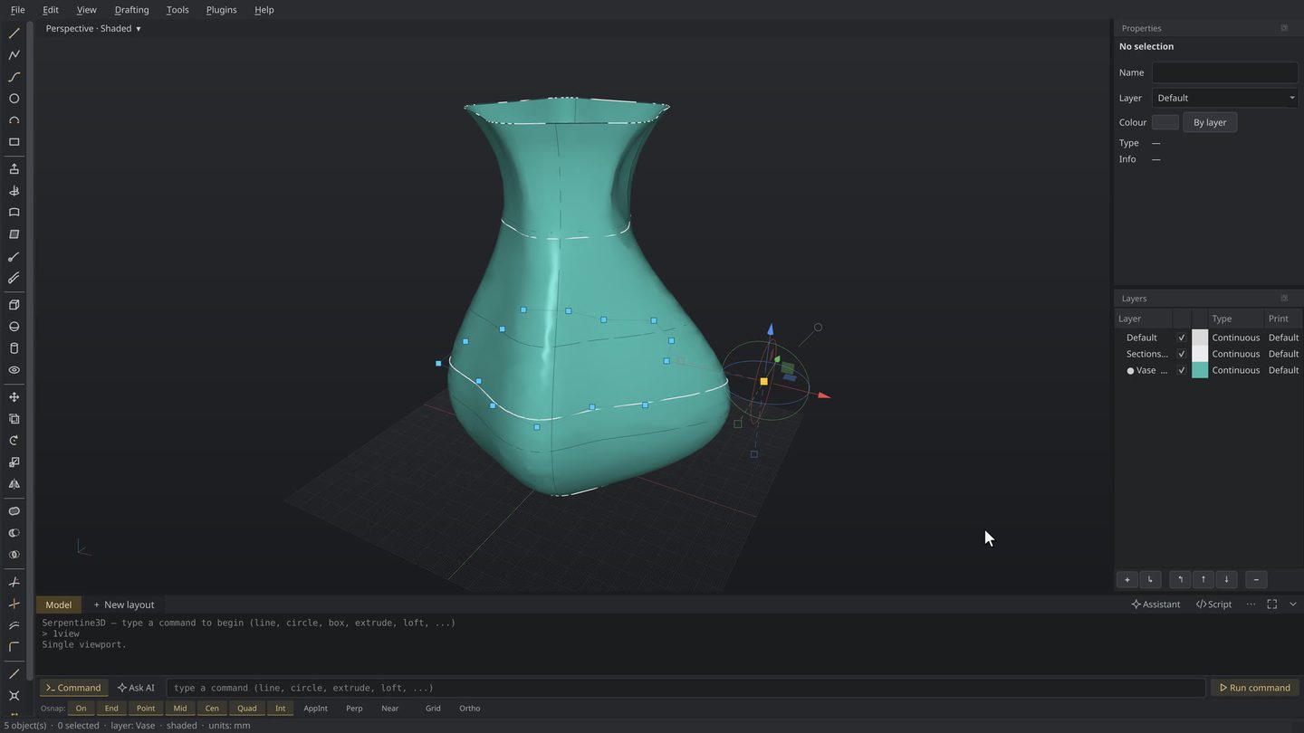Delete layer using the minus button
The height and width of the screenshot is (733, 1304).
[x=1256, y=579]
